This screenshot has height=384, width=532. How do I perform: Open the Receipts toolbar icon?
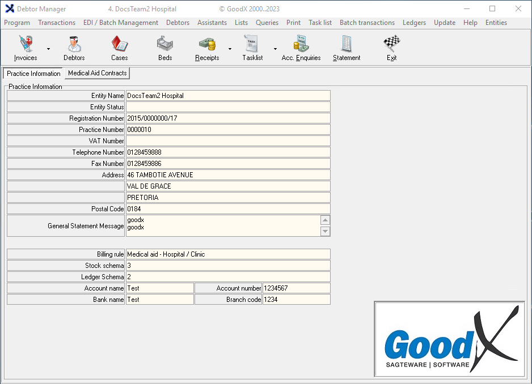[207, 48]
